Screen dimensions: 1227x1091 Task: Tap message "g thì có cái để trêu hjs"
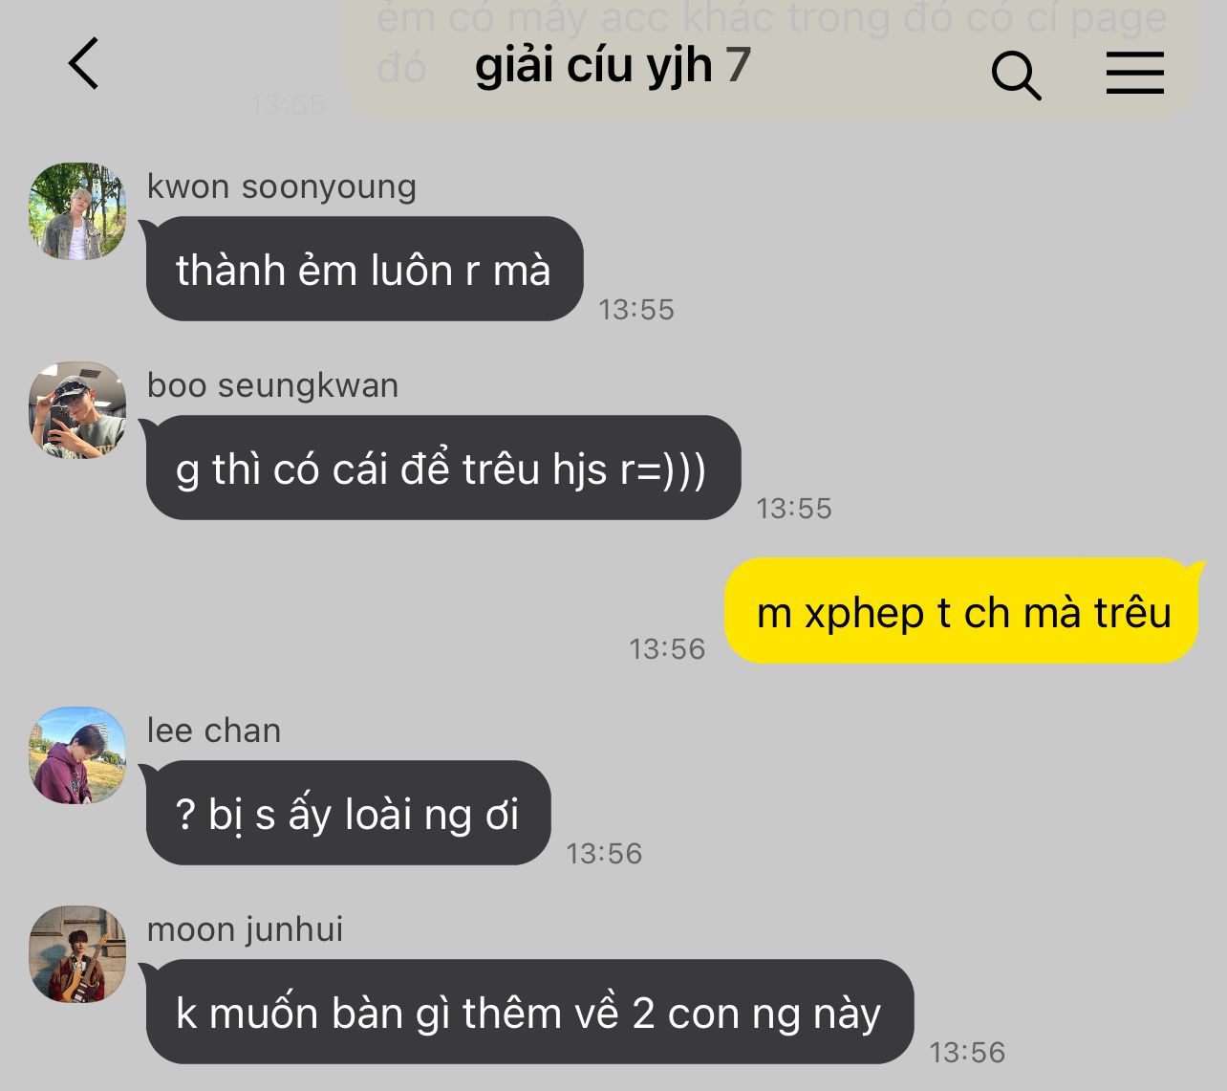443,468
